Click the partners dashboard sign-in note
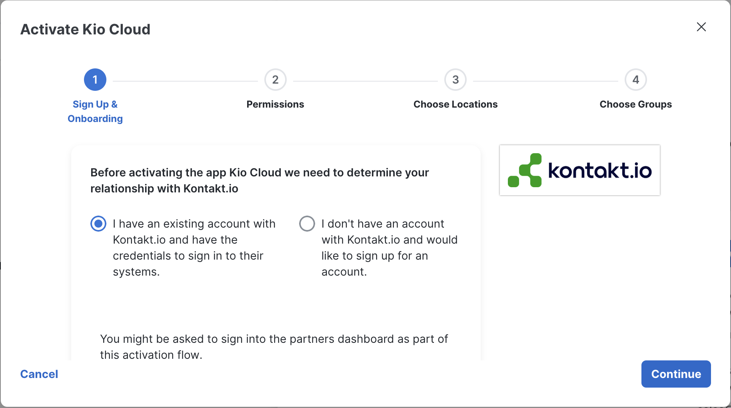 point(274,347)
